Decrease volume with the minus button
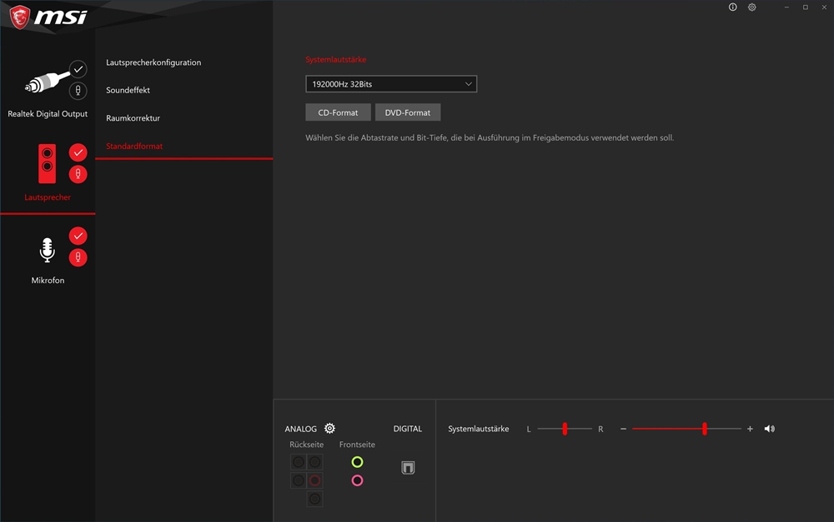Screen dimensions: 834x522 pos(623,429)
